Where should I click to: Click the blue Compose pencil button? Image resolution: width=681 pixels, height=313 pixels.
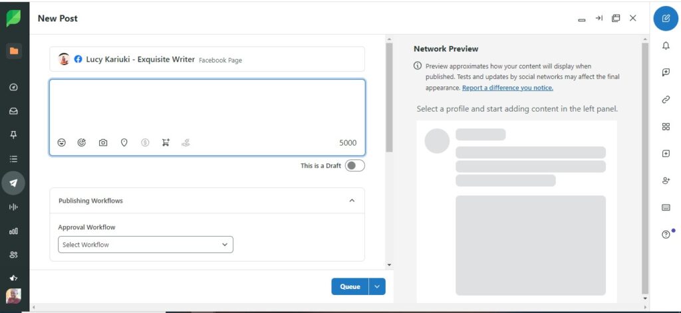[666, 18]
